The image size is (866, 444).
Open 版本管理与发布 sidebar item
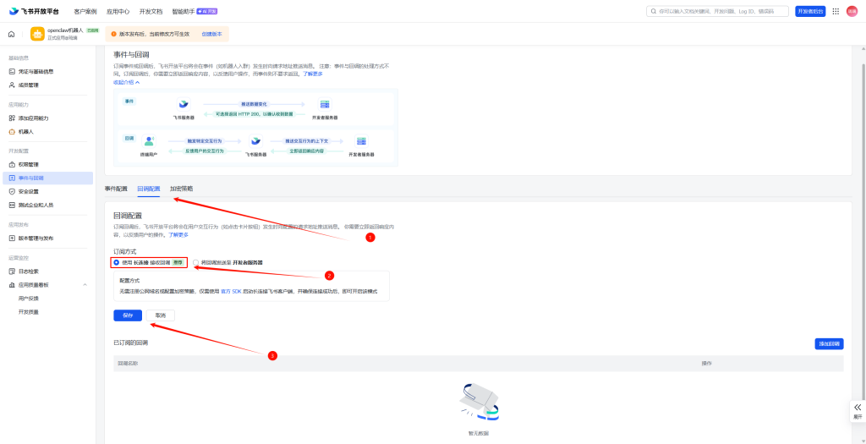click(47, 238)
